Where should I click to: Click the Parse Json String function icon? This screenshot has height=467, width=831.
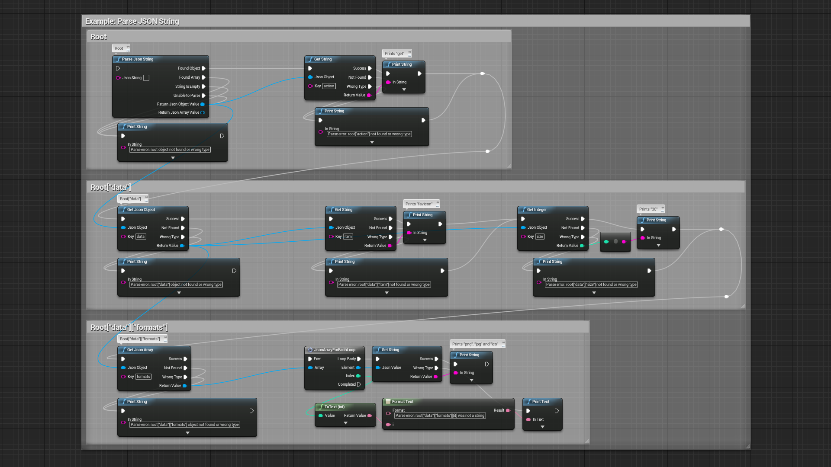point(119,59)
